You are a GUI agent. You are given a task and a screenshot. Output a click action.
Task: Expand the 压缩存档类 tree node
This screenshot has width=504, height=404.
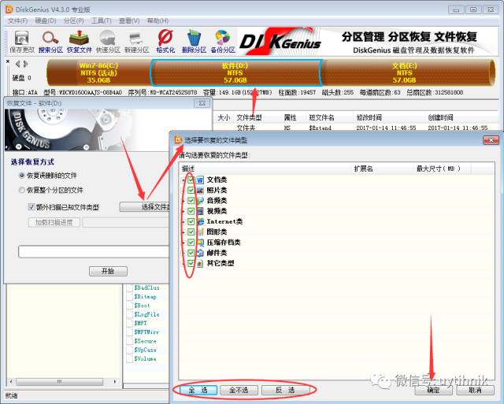[183, 243]
